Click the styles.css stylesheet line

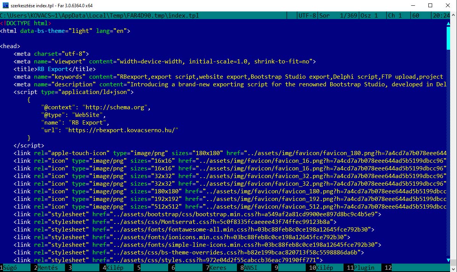pyautogui.click(x=168, y=260)
